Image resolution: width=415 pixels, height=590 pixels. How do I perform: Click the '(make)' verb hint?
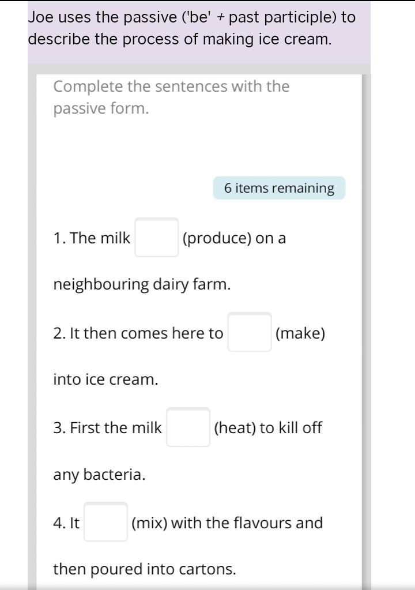(300, 333)
